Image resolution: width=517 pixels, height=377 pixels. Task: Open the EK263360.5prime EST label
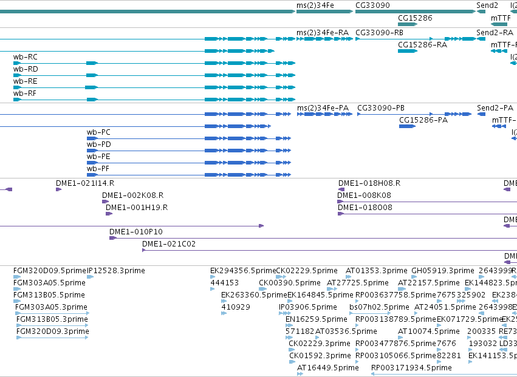254,295
